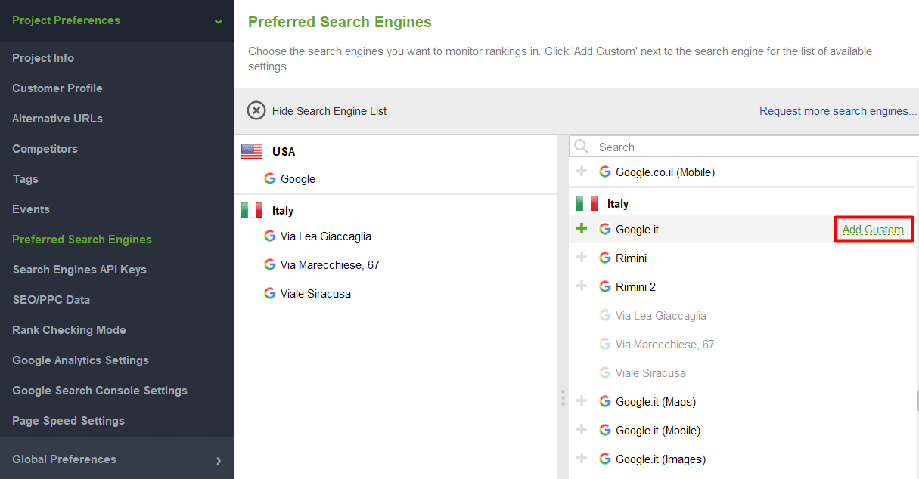The width and height of the screenshot is (919, 479).
Task: Select 'Via Lea Giaccaglia' in selected engines
Action: [326, 236]
